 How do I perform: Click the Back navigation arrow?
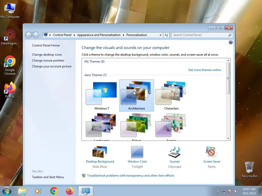[x=28, y=35]
